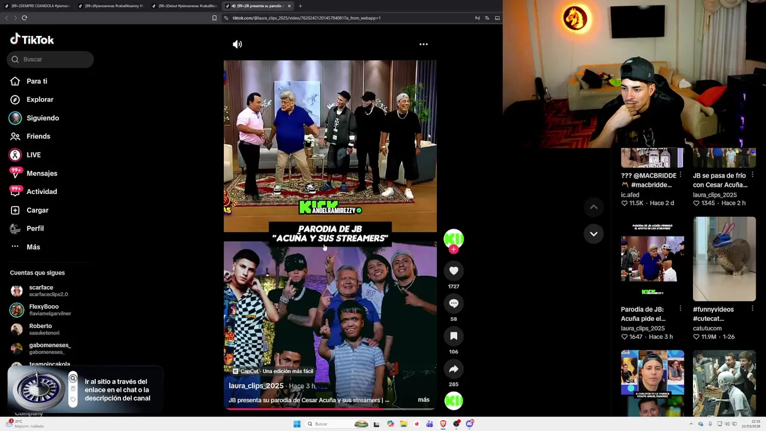Bookmark this page in the address bar area

[x=214, y=18]
